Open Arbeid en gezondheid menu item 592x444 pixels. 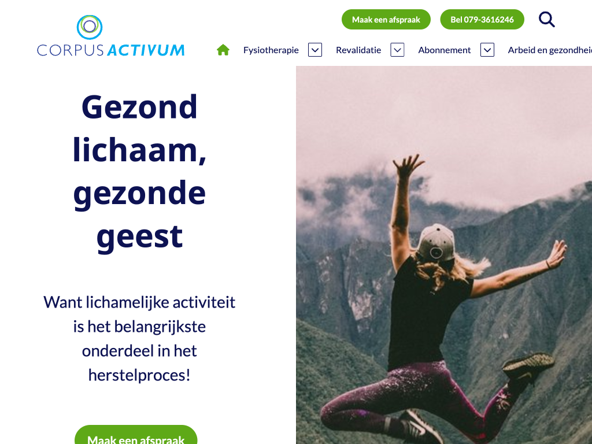click(x=550, y=50)
